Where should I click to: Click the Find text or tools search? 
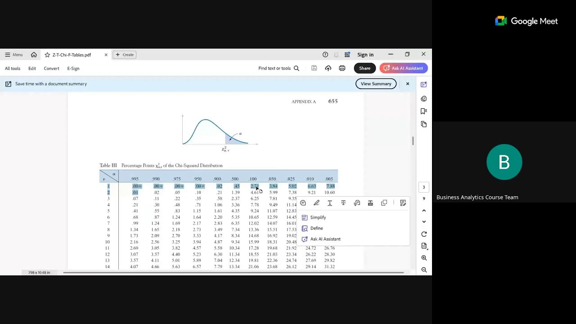coord(279,68)
